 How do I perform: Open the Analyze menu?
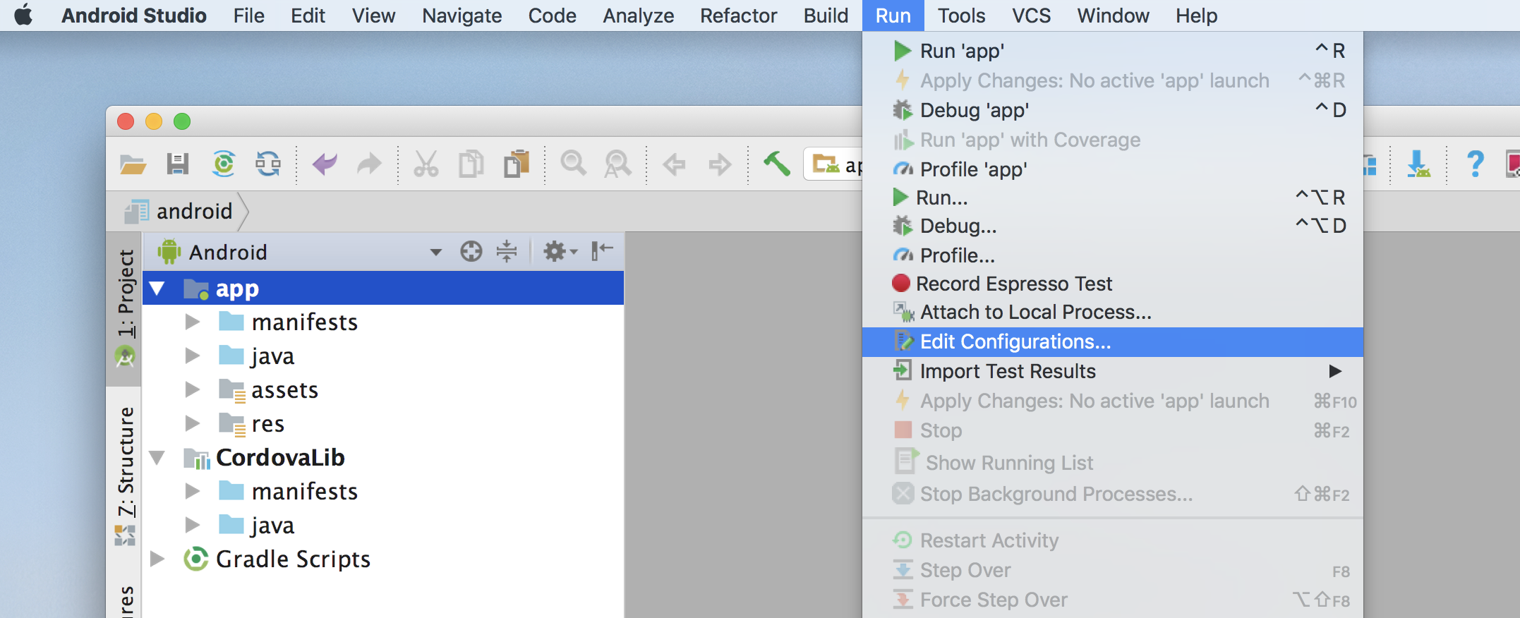638,16
